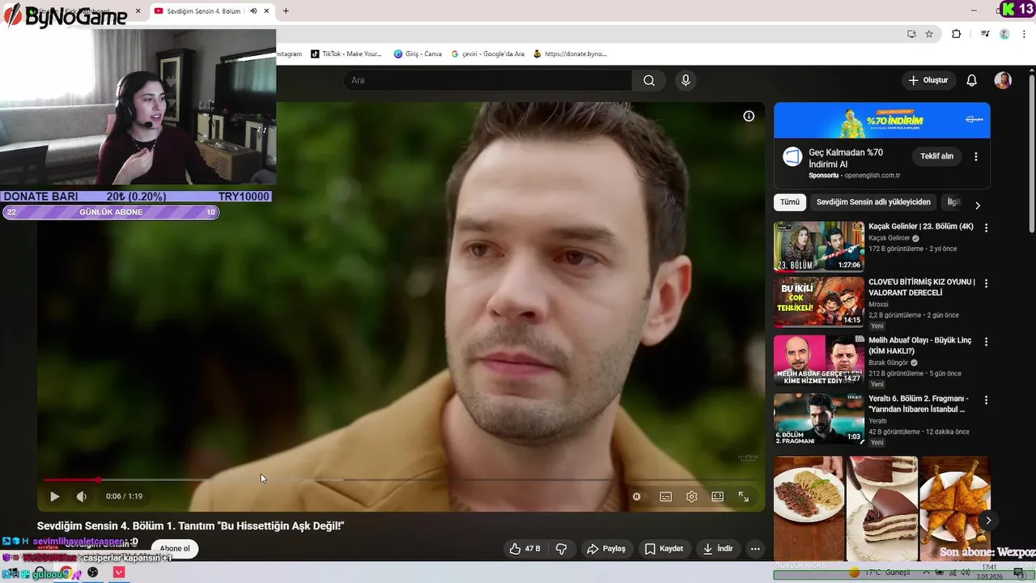This screenshot has width=1036, height=583.
Task: Open a new browser tab
Action: point(286,11)
